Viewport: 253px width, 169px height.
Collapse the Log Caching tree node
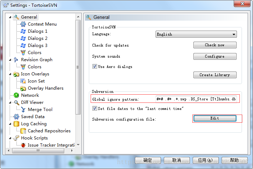pos(10,124)
